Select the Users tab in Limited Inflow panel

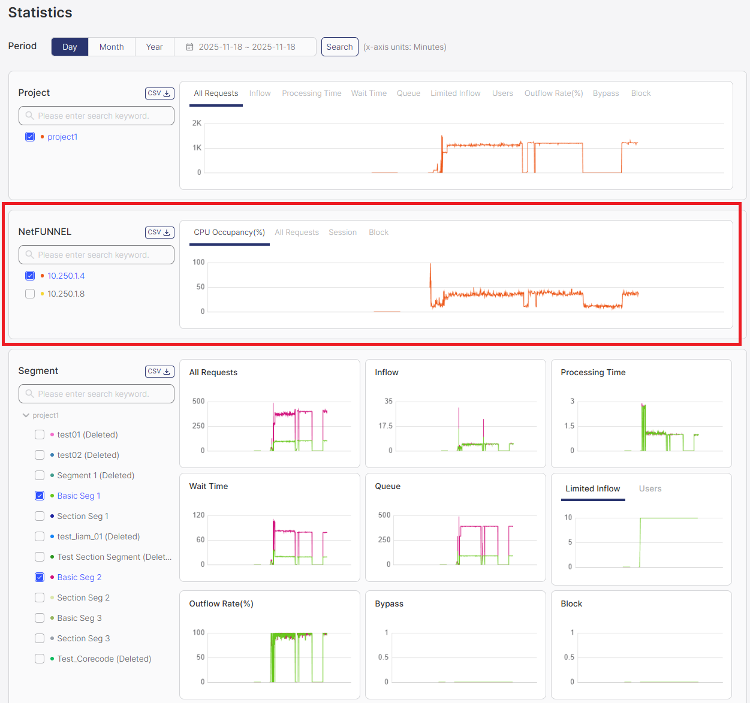pos(650,488)
